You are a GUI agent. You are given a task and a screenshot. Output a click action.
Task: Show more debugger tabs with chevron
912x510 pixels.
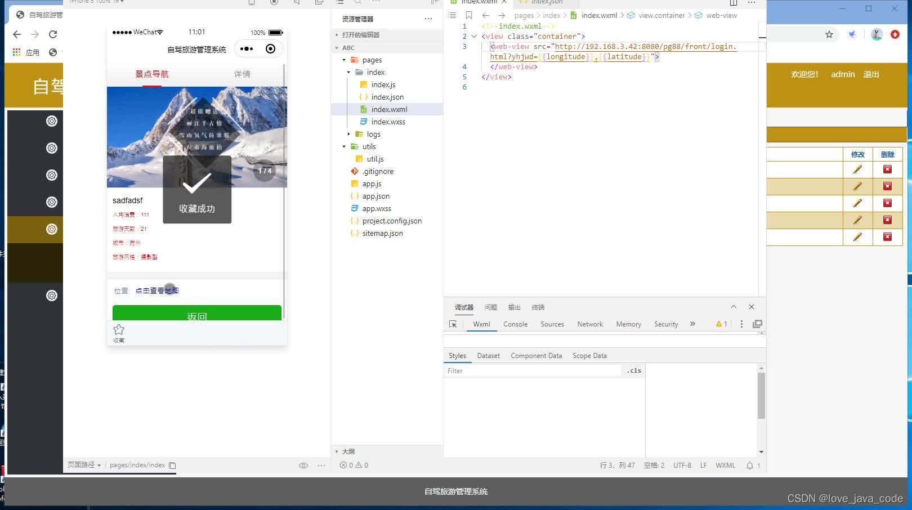[x=692, y=324]
